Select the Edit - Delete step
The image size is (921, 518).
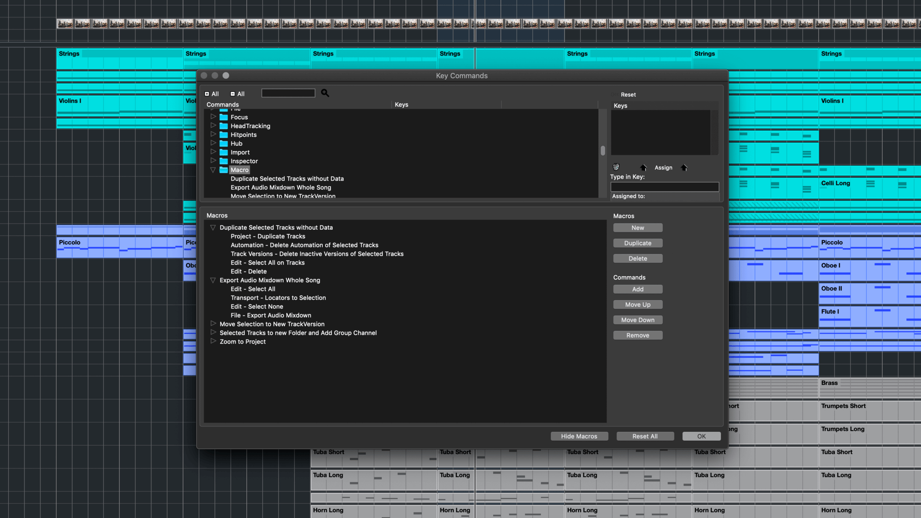(249, 271)
